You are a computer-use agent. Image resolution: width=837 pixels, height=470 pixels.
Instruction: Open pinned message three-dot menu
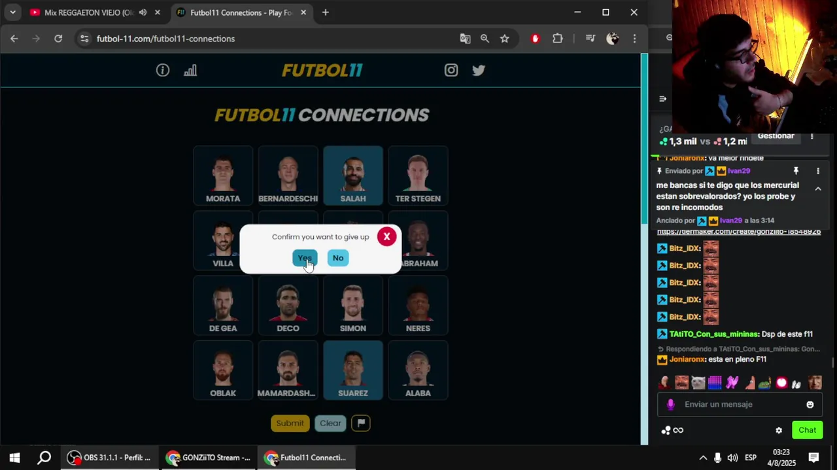818,171
